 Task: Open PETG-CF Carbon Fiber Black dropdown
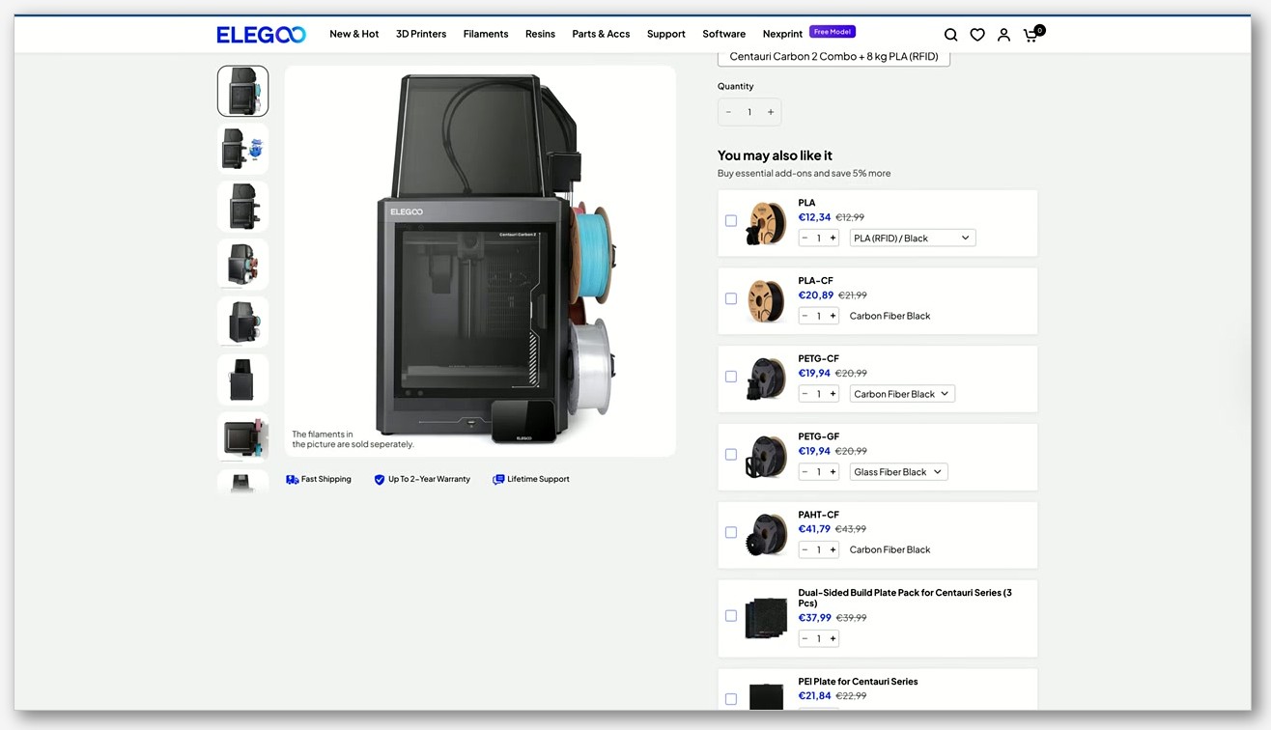[x=902, y=394]
